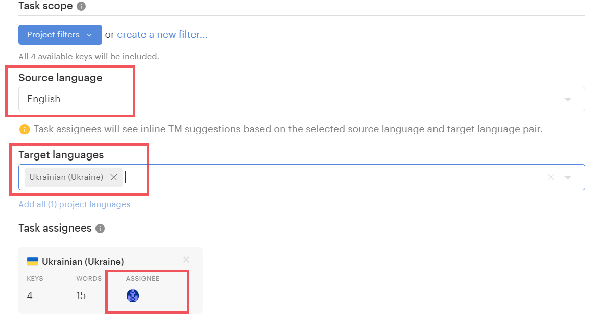Click the Ukrainian (Ukraine) tag label
Screen dimensions: 603x319
[x=66, y=177]
